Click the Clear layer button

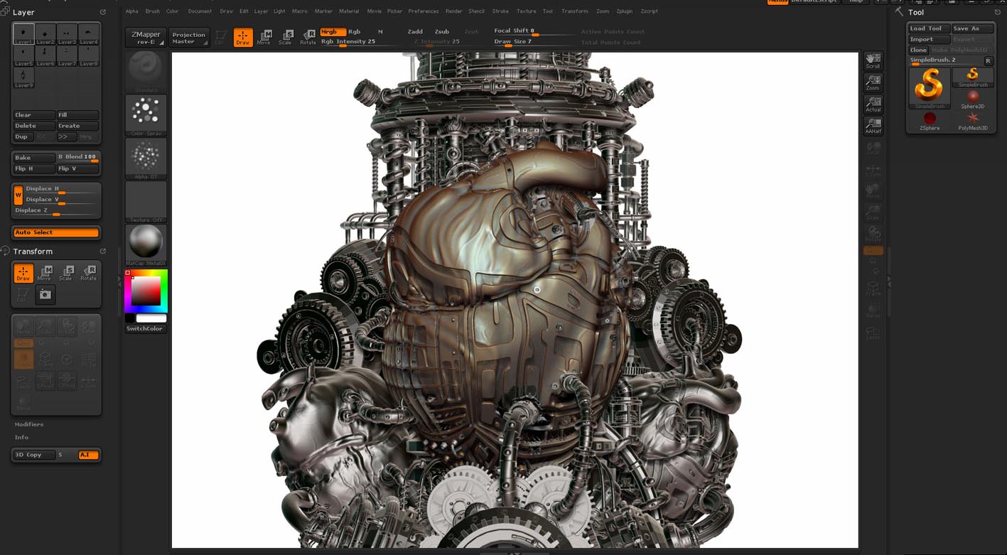point(34,114)
